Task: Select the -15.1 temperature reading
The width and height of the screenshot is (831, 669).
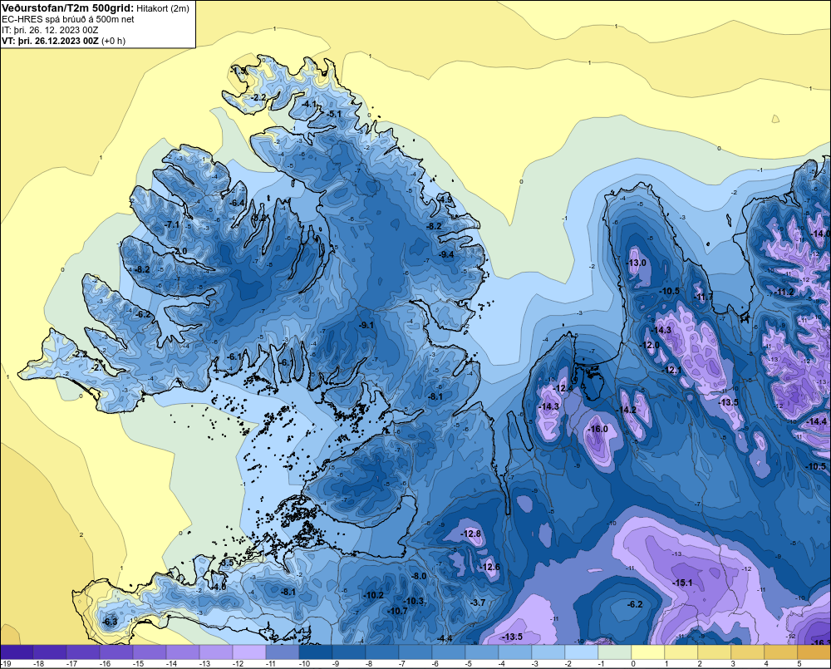Action: (x=682, y=583)
